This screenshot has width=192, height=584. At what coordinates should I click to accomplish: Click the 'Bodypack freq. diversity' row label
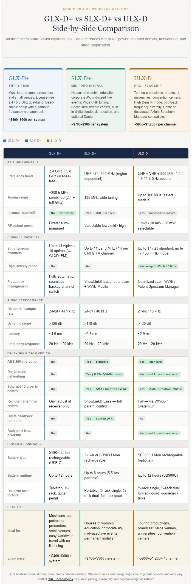(19, 433)
